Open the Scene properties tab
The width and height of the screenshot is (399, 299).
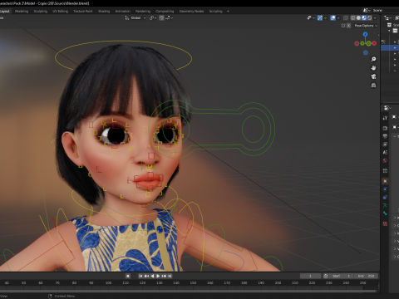385,152
